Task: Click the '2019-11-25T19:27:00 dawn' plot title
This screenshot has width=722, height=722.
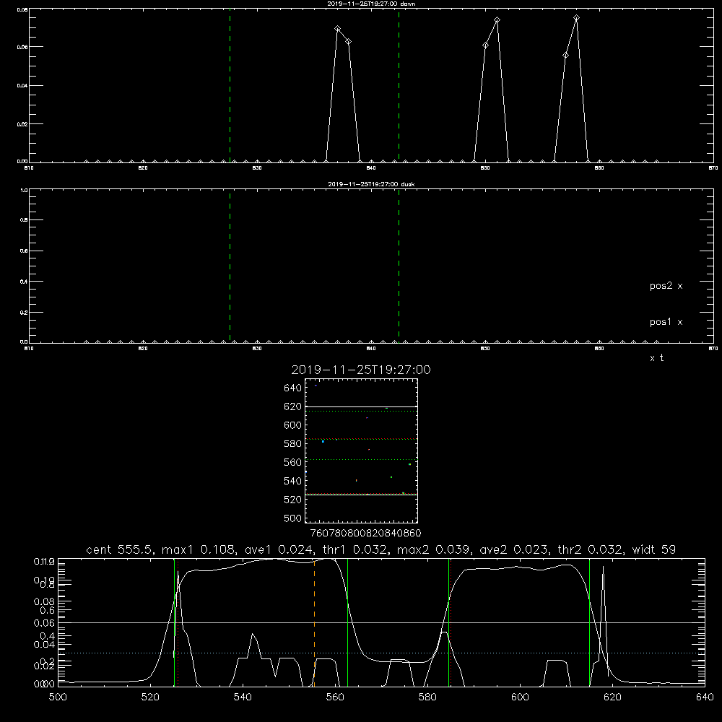Action: click(371, 4)
